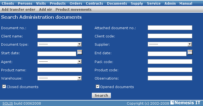Focus the Product code input field
Image resolution: width=203 pixels, height=106 pixels.
(x=170, y=70)
